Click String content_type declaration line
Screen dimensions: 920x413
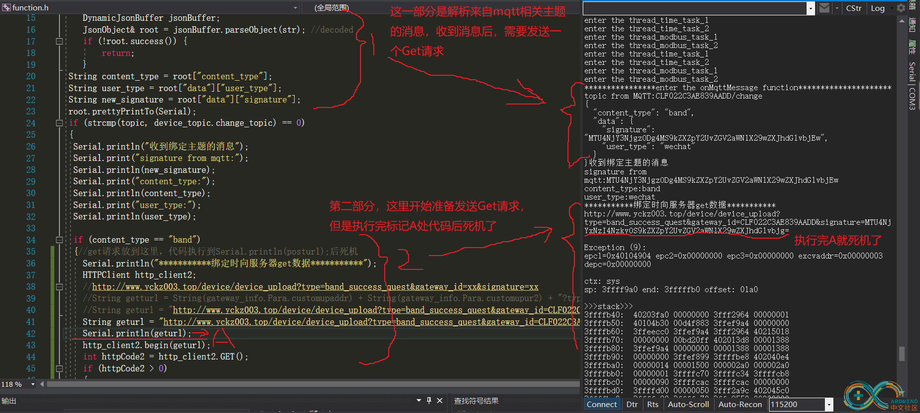[170, 76]
